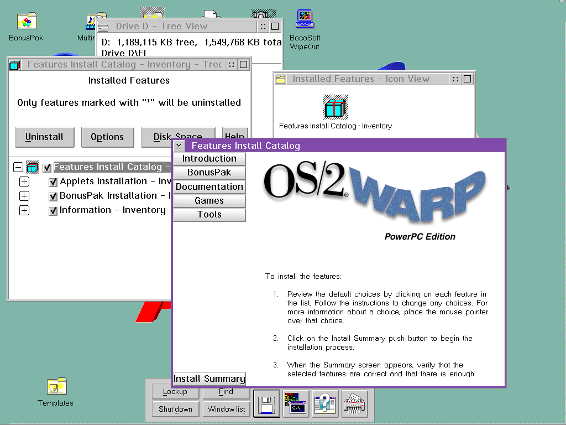The height and width of the screenshot is (425, 566).
Task: Open the Features Install Catalog system menu
Action: click(179, 146)
